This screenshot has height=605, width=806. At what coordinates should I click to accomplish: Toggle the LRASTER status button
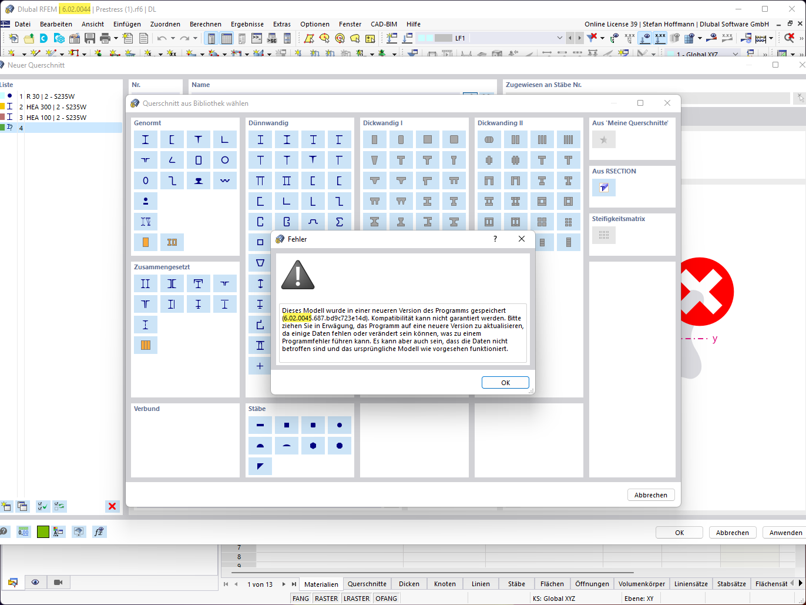pos(357,599)
